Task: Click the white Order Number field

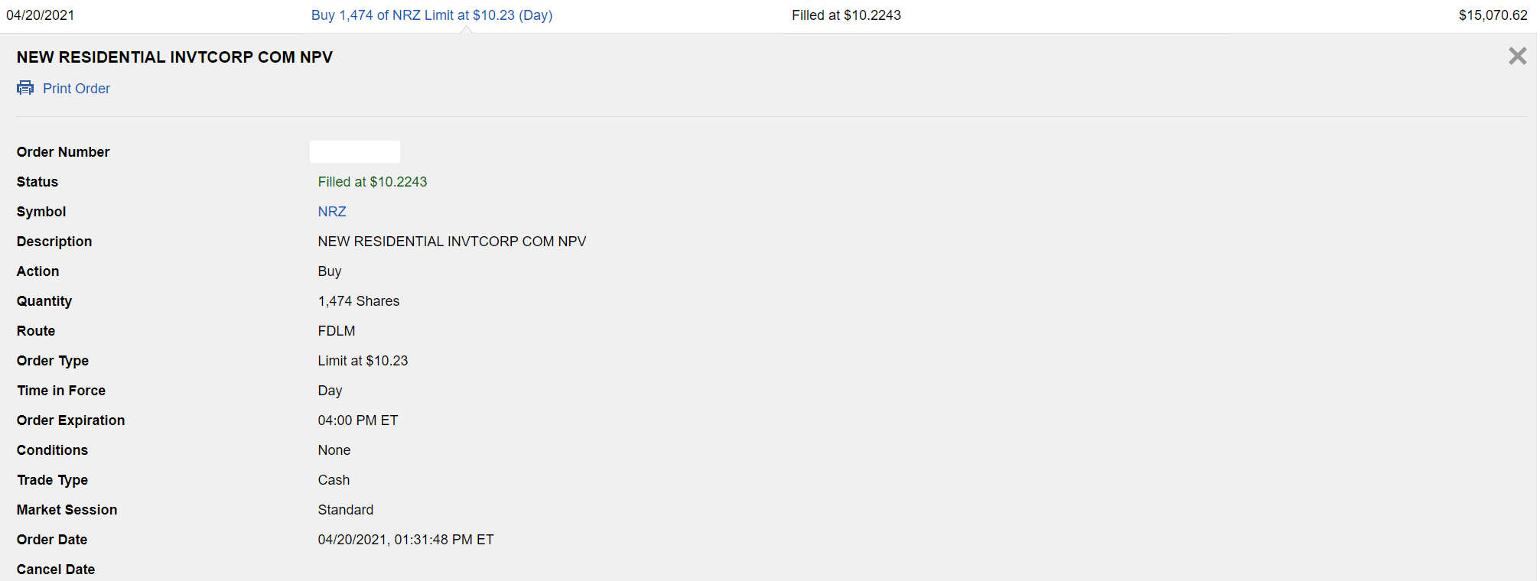Action: [x=355, y=151]
